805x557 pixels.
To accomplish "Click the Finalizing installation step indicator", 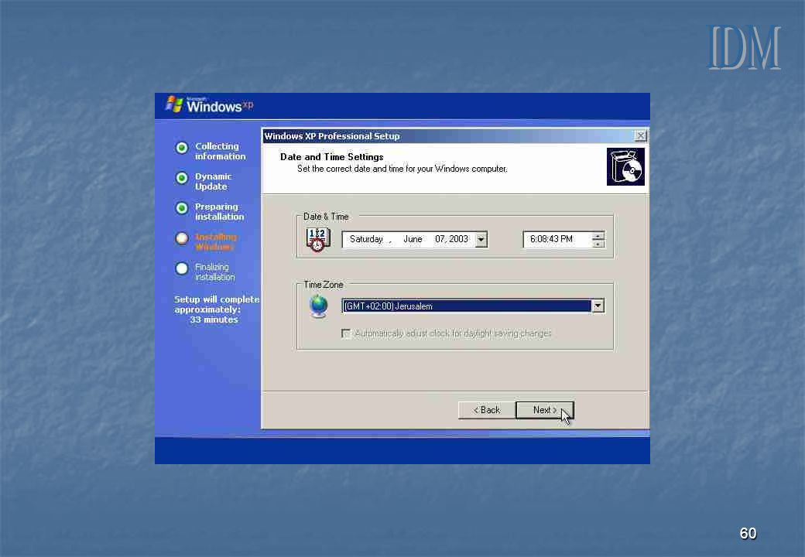I will click(182, 268).
